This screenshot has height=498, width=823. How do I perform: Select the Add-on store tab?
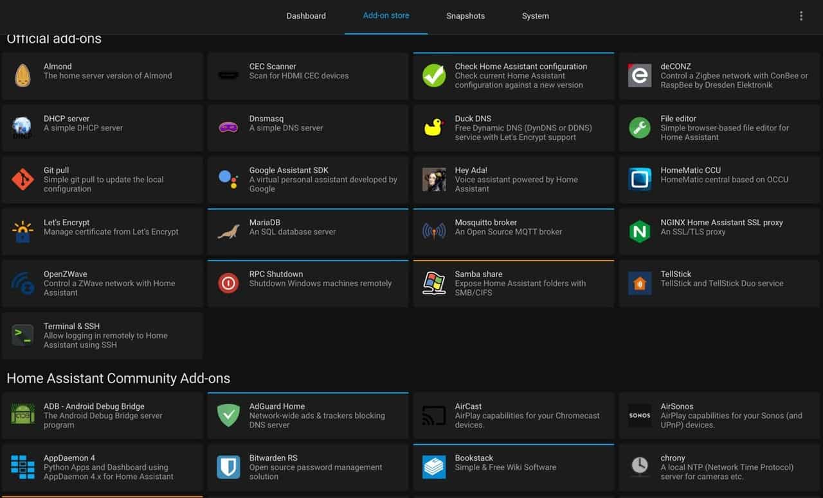click(x=386, y=16)
